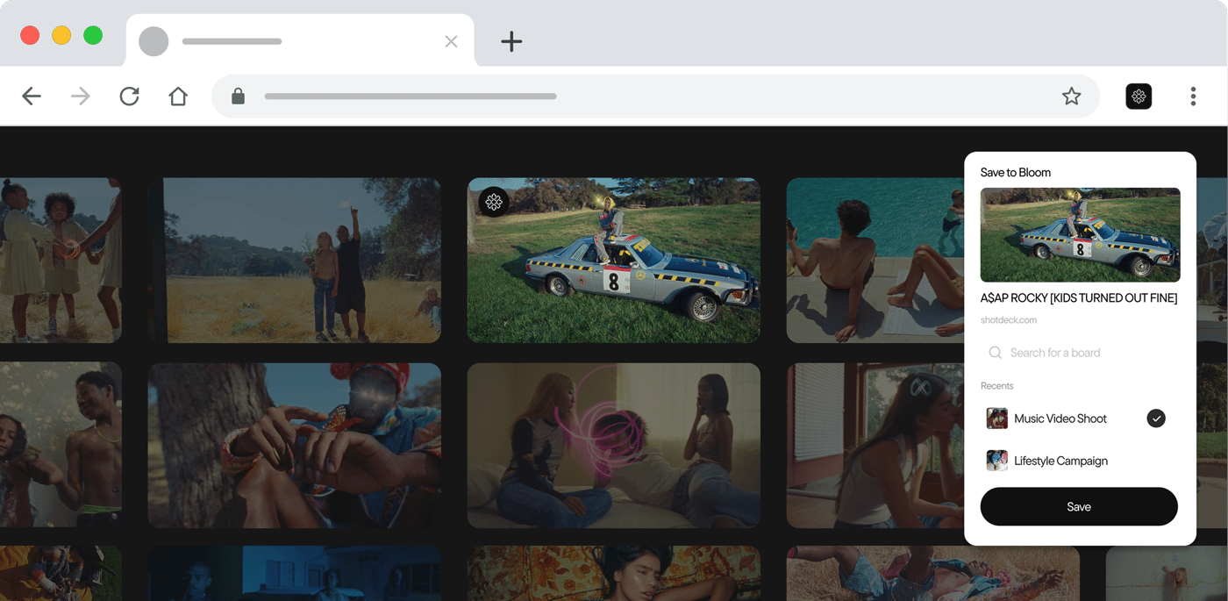Open the Bloom extension icon in toolbar
1228x601 pixels.
pyautogui.click(x=1139, y=97)
